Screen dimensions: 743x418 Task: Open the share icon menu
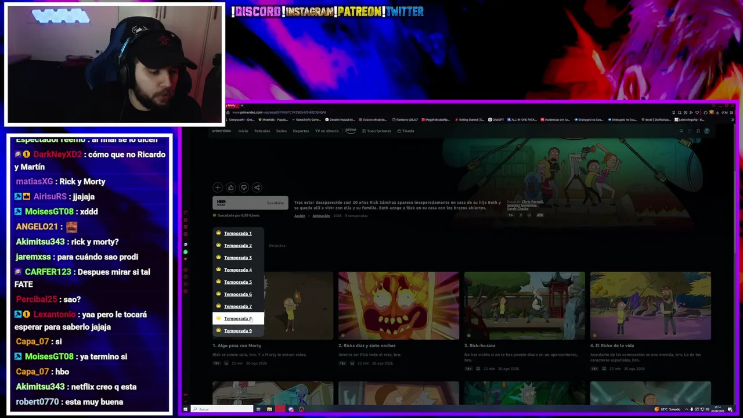(257, 188)
